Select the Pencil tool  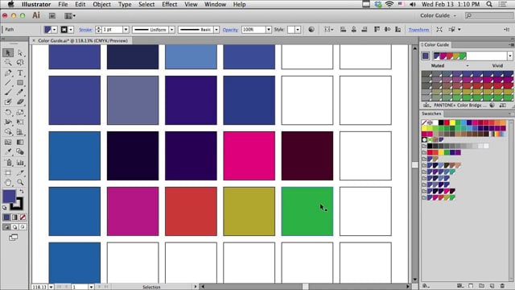20,93
